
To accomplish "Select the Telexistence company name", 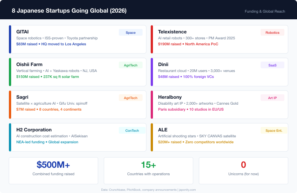I will (x=172, y=32).
